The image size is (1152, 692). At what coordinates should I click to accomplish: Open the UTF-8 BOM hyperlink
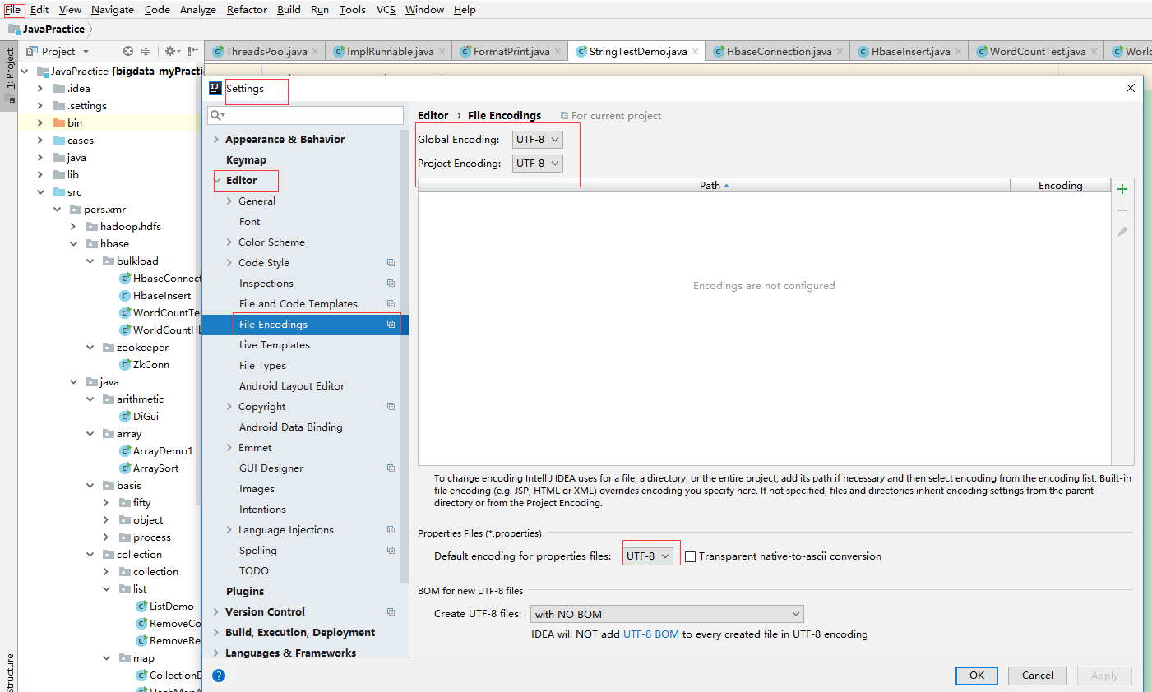(651, 634)
